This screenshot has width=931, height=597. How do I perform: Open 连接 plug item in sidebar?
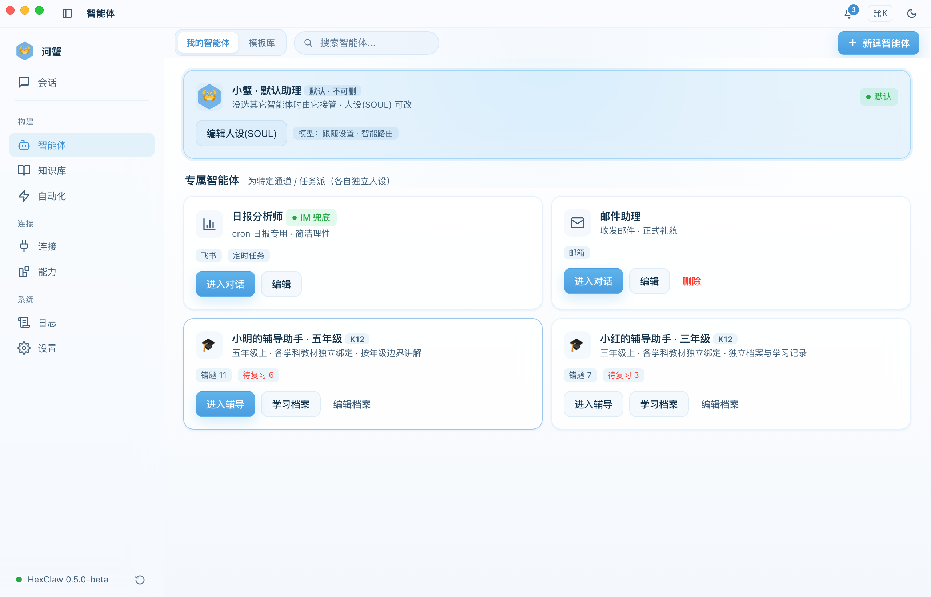[x=82, y=246]
